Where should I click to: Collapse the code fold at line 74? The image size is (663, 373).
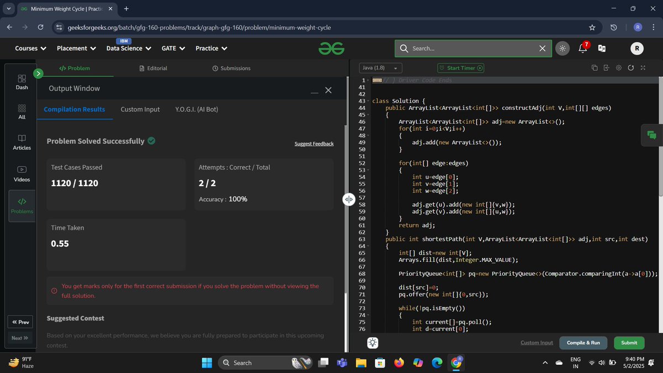click(x=368, y=316)
